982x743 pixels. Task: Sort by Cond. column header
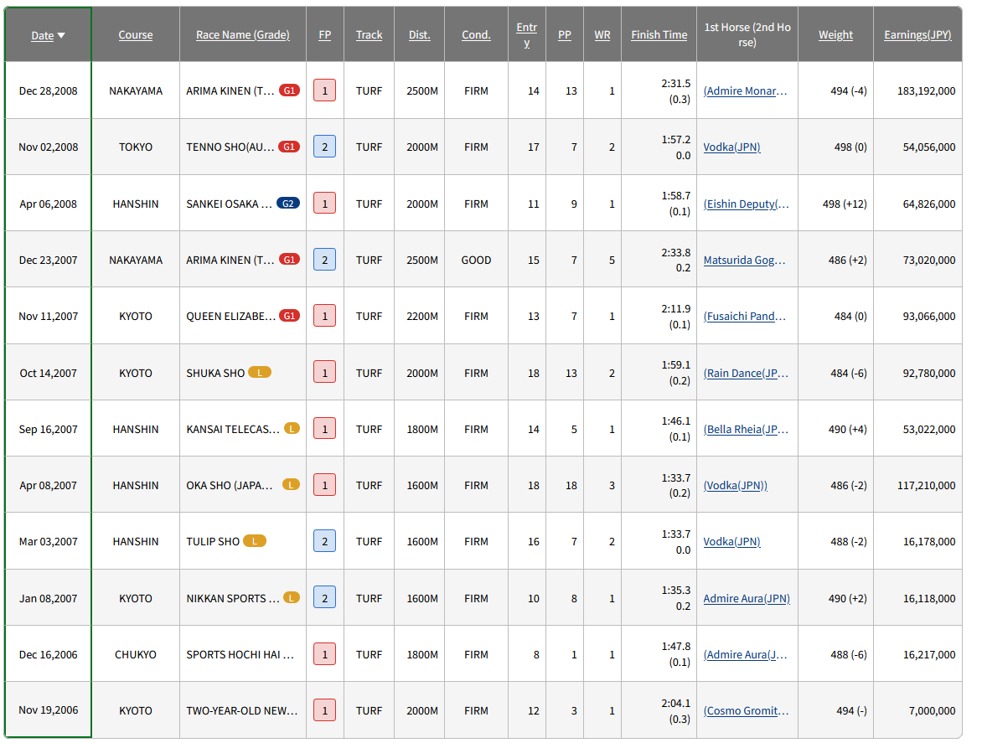coord(476,35)
